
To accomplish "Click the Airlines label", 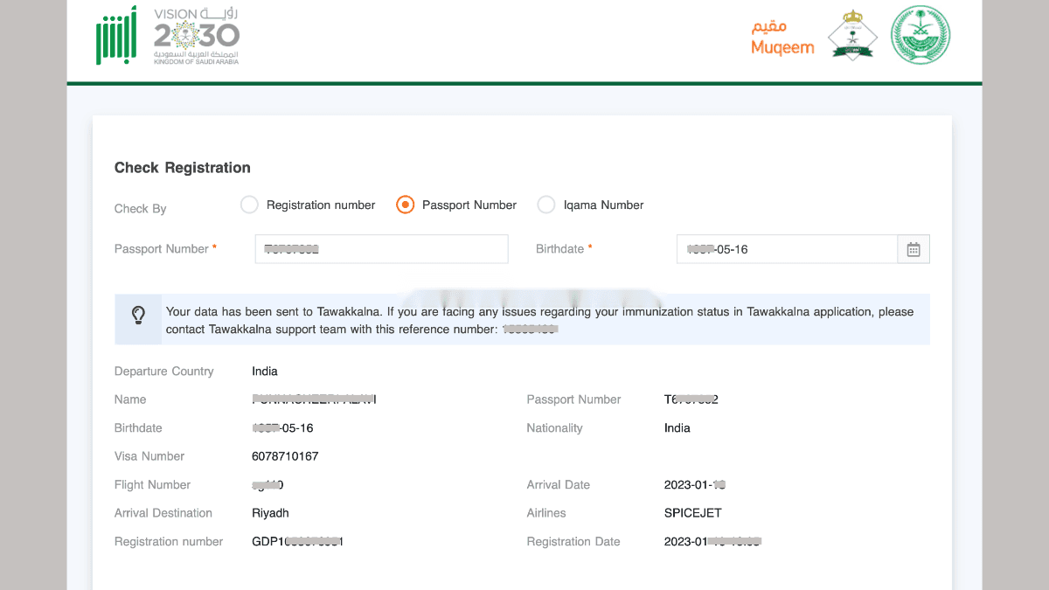I will (x=546, y=513).
